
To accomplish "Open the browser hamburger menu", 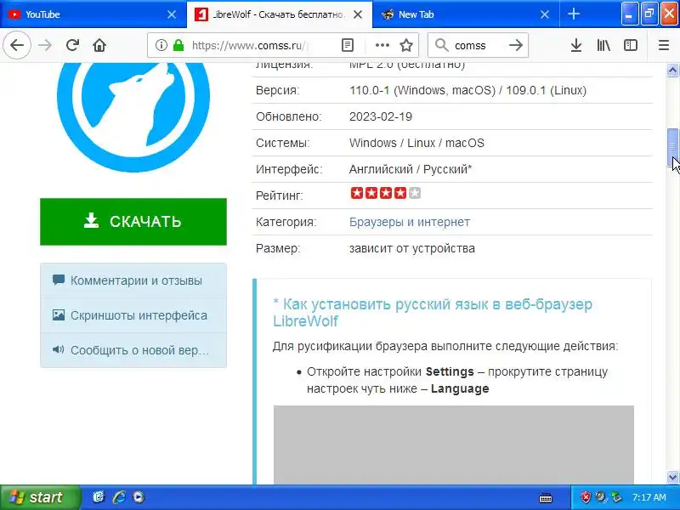I will tap(664, 45).
